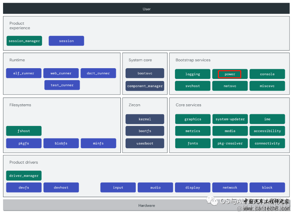Select the test_runner block
293x214 pixels.
[62, 85]
